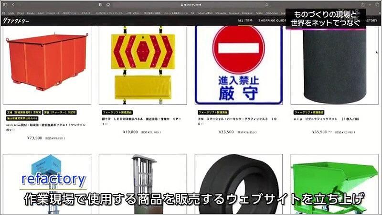Screen dimensions: 382x215
Task: Open the pig ピグトラフィックマット product title
Action: (x=327, y=119)
